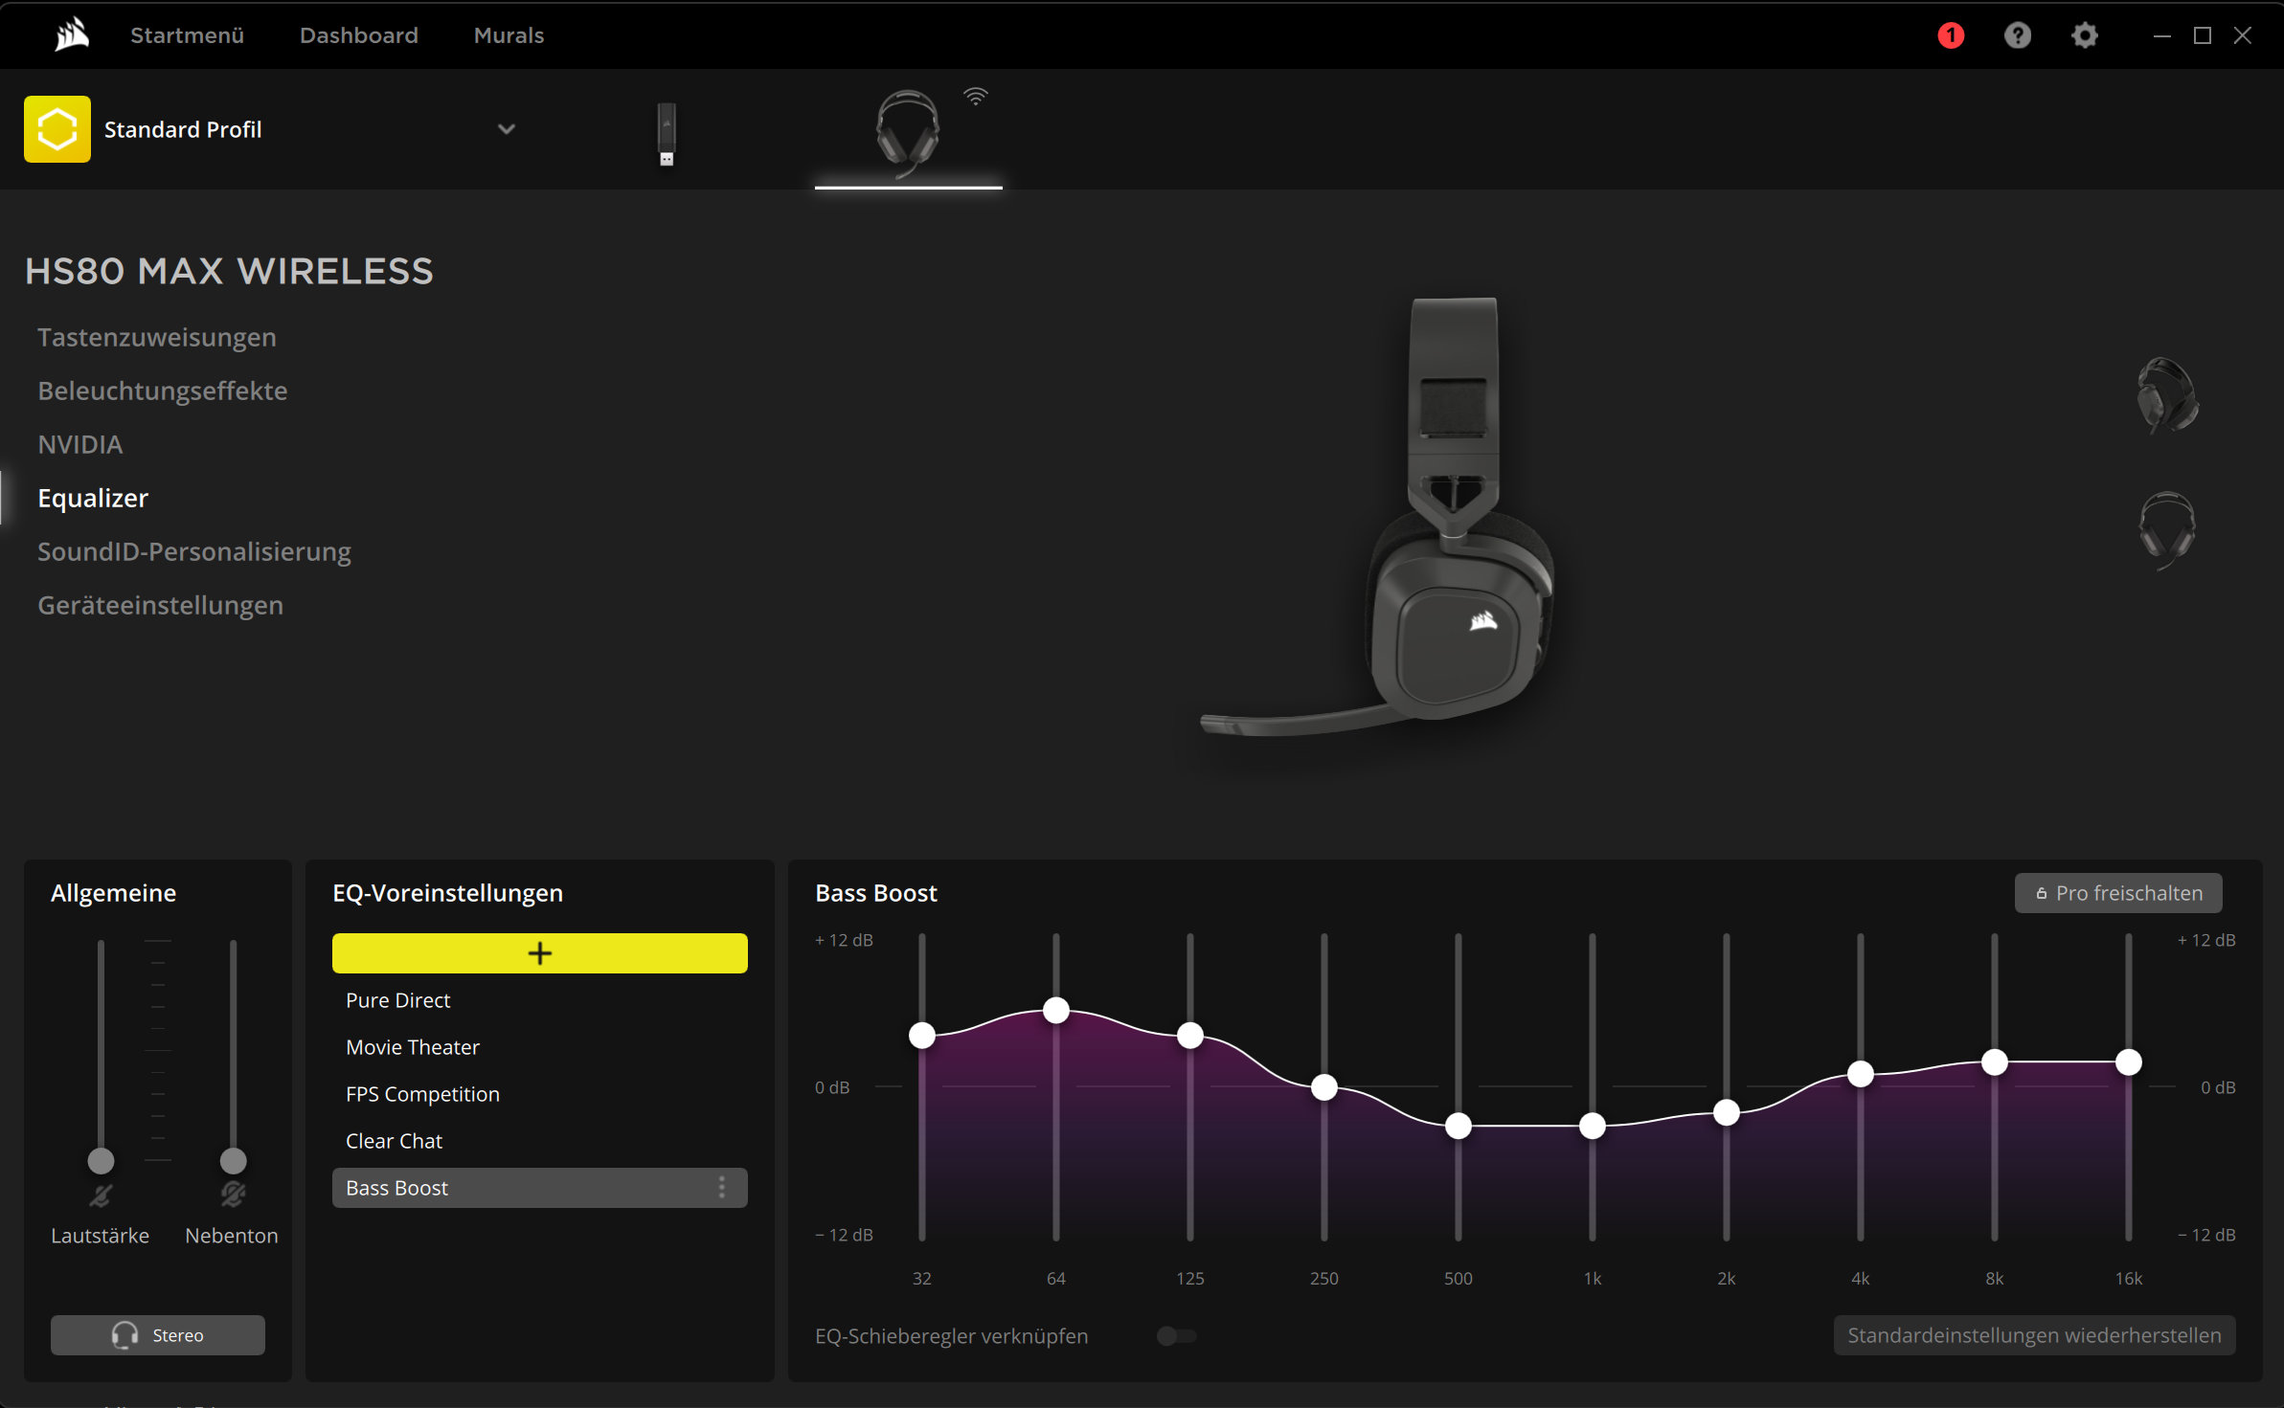Viewport: 2284px width, 1408px height.
Task: Click the 125 Hz EQ slider handle
Action: point(1190,1035)
